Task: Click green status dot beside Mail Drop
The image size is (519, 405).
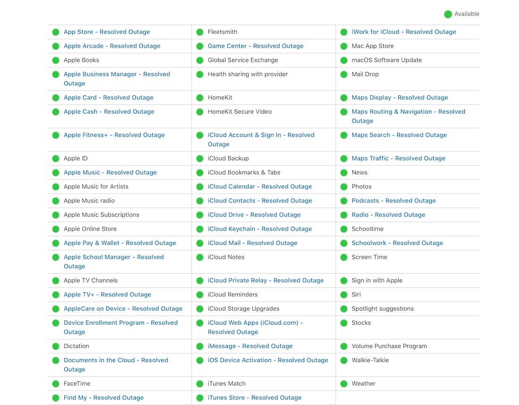Action: coord(344,75)
